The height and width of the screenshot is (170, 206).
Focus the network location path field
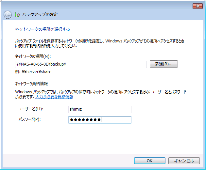[x=81, y=64]
